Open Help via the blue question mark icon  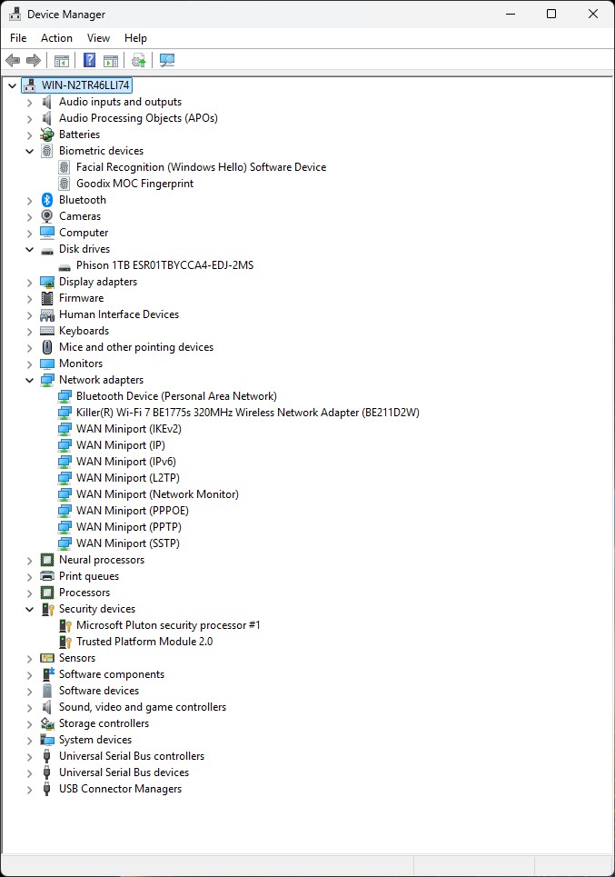[89, 60]
